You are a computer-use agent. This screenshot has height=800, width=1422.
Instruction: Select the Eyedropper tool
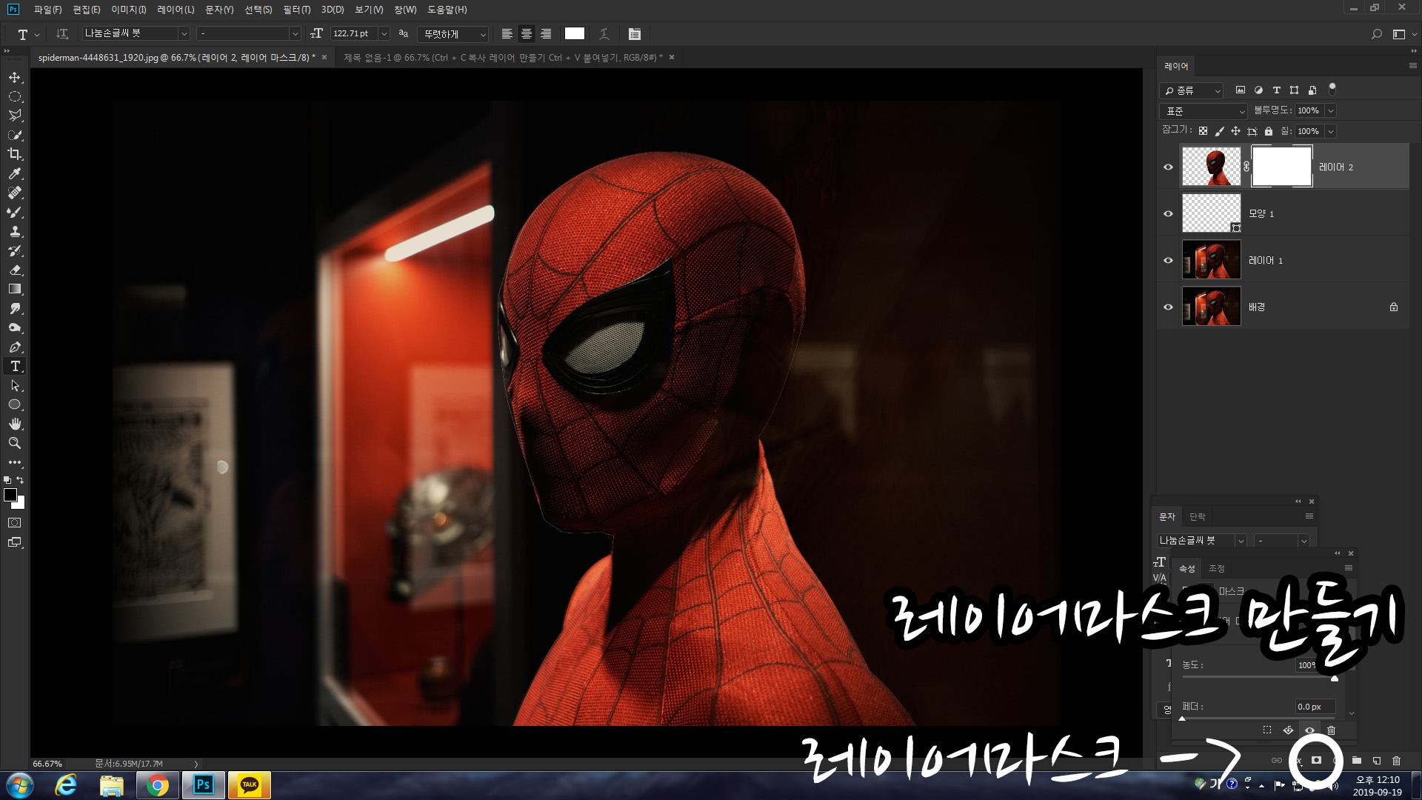(15, 173)
